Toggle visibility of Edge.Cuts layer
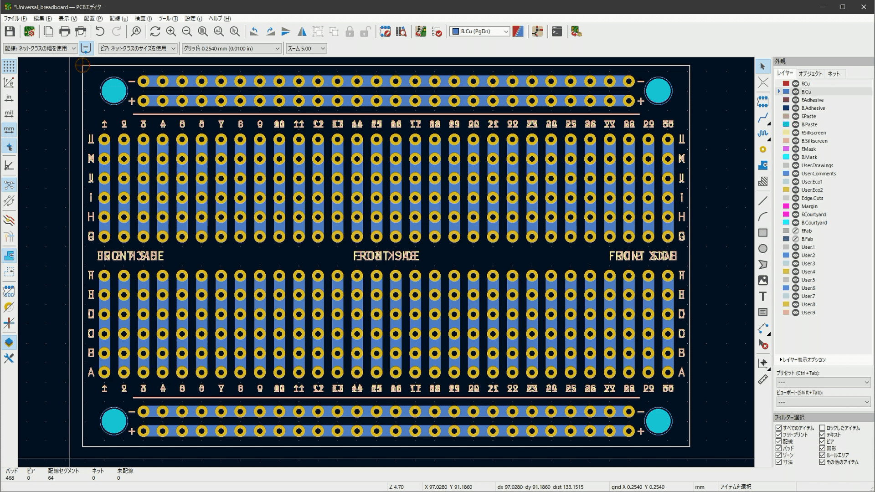Image resolution: width=875 pixels, height=492 pixels. click(796, 198)
